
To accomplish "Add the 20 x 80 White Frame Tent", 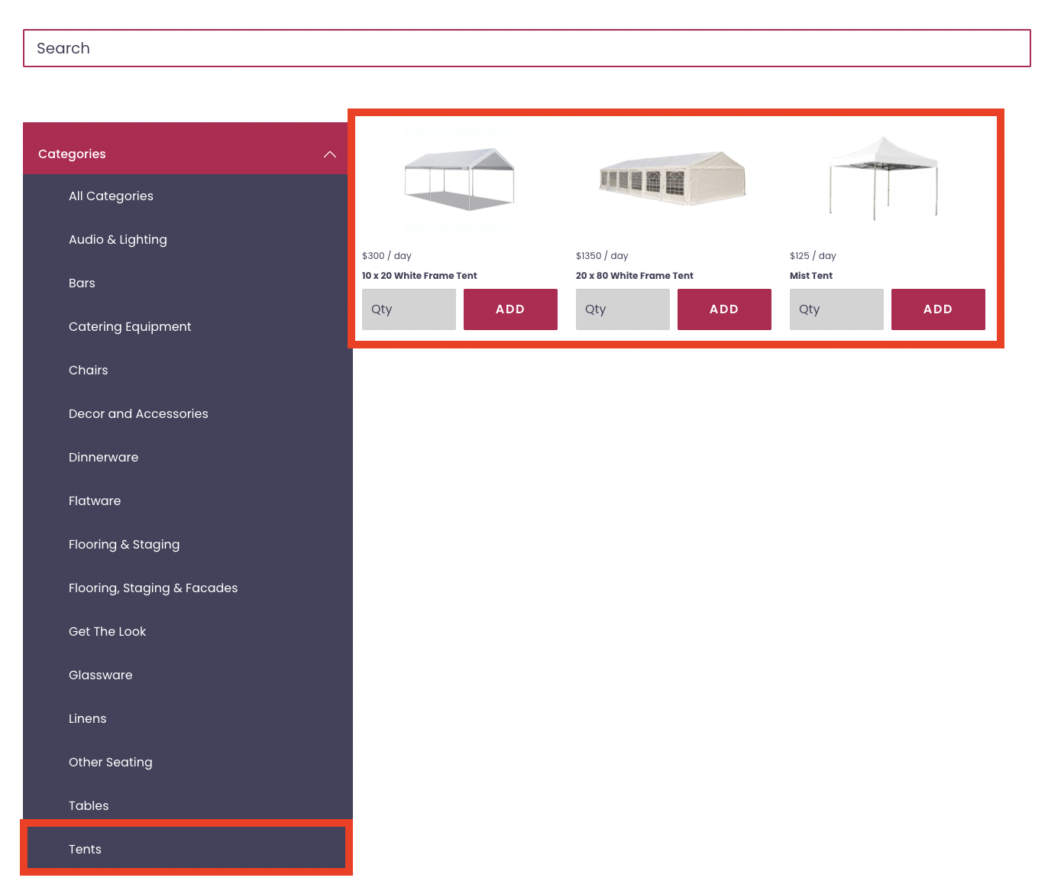I will (724, 309).
